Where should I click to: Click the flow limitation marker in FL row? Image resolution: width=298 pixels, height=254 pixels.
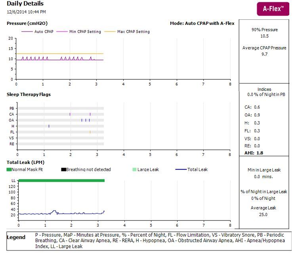click(90, 132)
